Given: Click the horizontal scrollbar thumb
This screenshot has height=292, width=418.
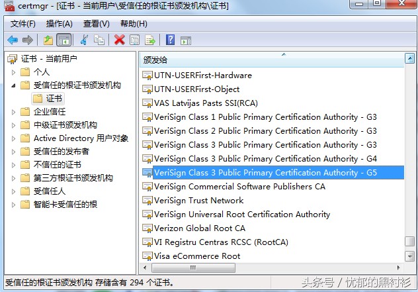Looking at the screenshot, I should [x=193, y=268].
